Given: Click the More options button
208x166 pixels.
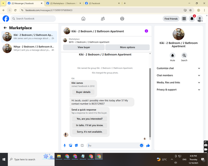Looking at the screenshot, I should (x=127, y=47).
